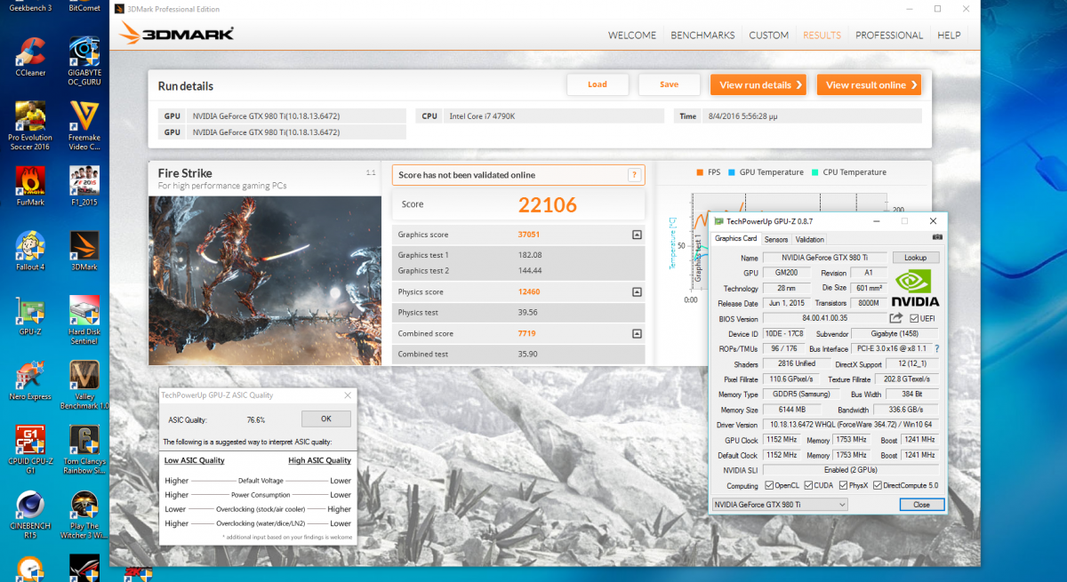Switch to the Validation tab in GPU-Z
The height and width of the screenshot is (582, 1067).
click(x=809, y=239)
